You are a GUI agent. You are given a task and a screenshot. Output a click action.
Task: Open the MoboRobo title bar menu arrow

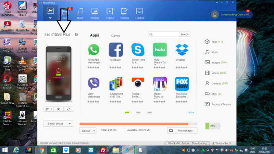(217, 3)
